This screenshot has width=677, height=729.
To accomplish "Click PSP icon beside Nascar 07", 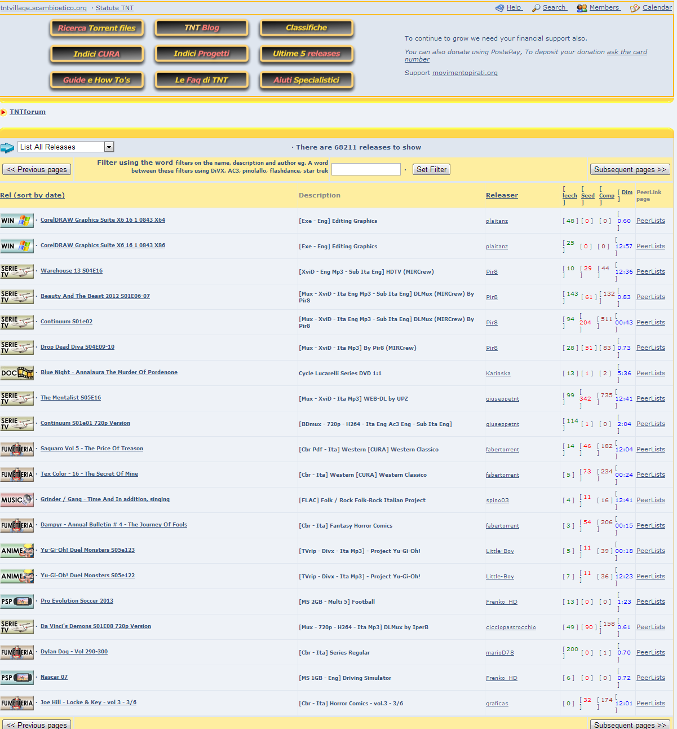I will click(17, 678).
